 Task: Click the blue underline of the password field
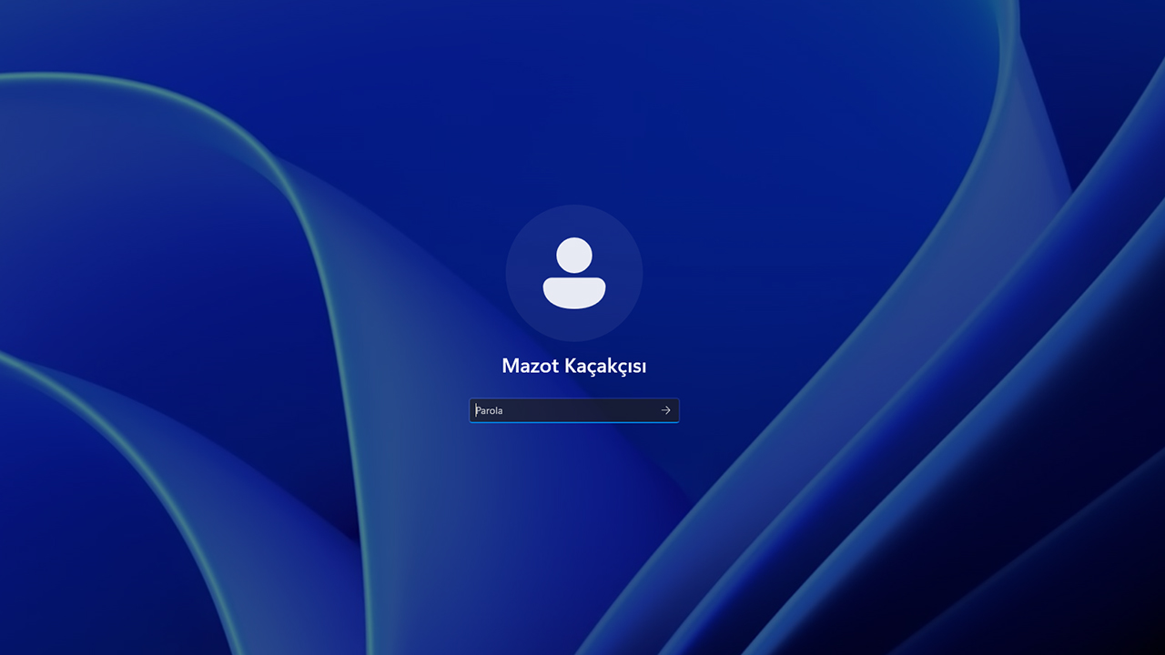(x=573, y=422)
